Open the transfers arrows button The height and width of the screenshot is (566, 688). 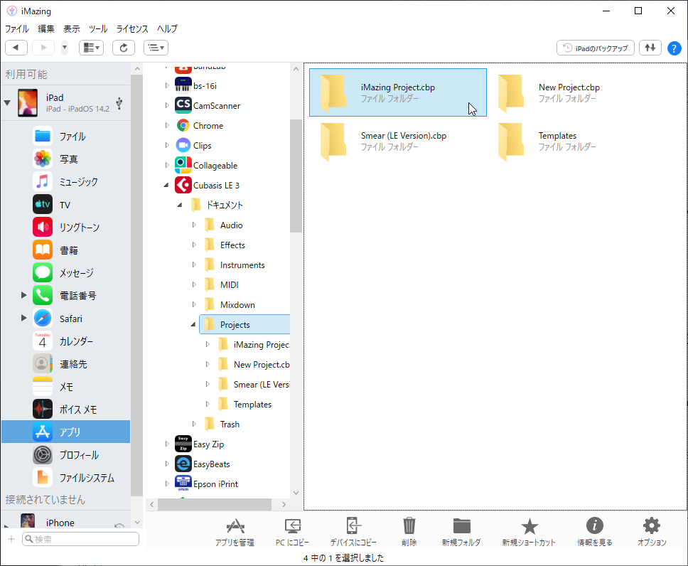650,48
